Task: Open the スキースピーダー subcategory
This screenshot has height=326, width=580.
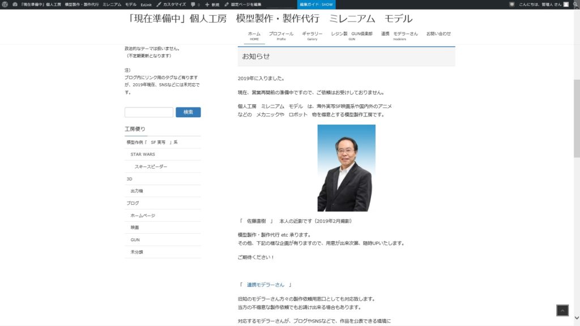Action: (x=151, y=167)
